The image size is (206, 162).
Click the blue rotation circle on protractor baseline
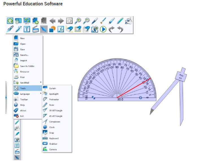[x=140, y=98]
